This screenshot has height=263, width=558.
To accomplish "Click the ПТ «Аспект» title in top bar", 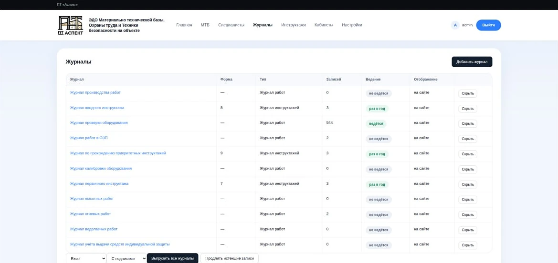I will pyautogui.click(x=67, y=5).
